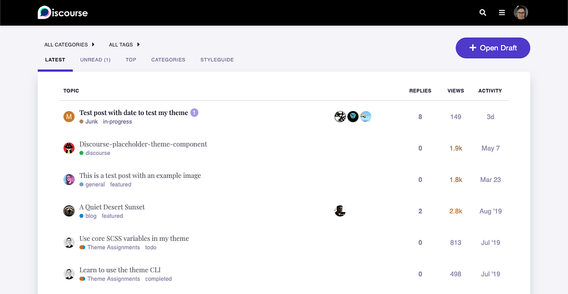
Task: Click the green discourse category swatch
Action: 82,153
